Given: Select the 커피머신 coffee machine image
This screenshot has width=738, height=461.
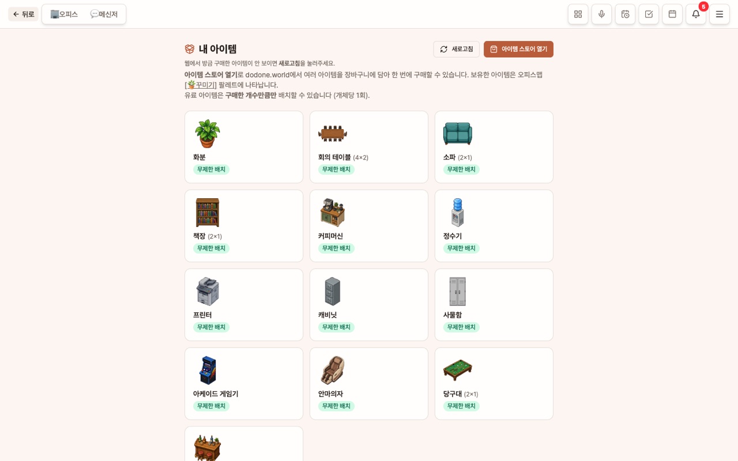Looking at the screenshot, I should (333, 213).
